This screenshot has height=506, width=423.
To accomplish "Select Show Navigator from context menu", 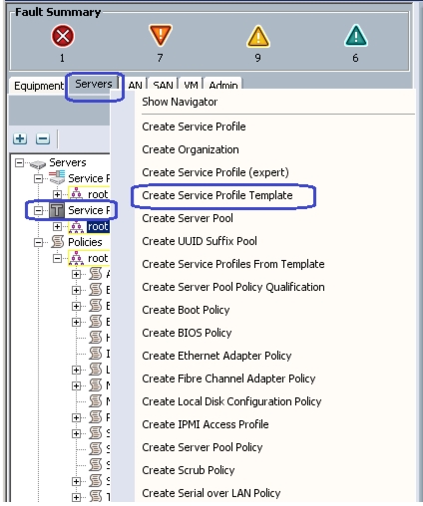I will pyautogui.click(x=180, y=102).
